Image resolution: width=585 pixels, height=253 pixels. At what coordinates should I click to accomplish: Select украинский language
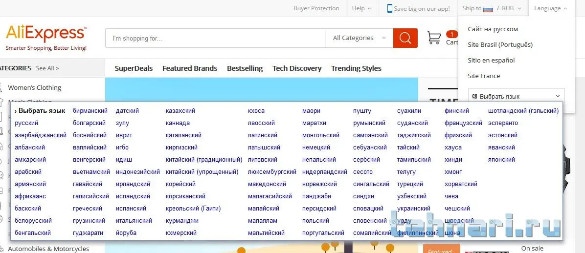[414, 208]
